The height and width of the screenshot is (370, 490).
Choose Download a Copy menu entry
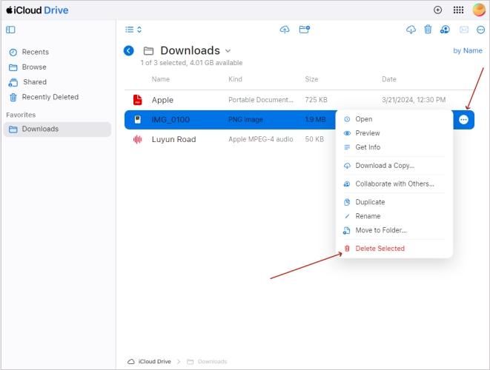pyautogui.click(x=384, y=166)
